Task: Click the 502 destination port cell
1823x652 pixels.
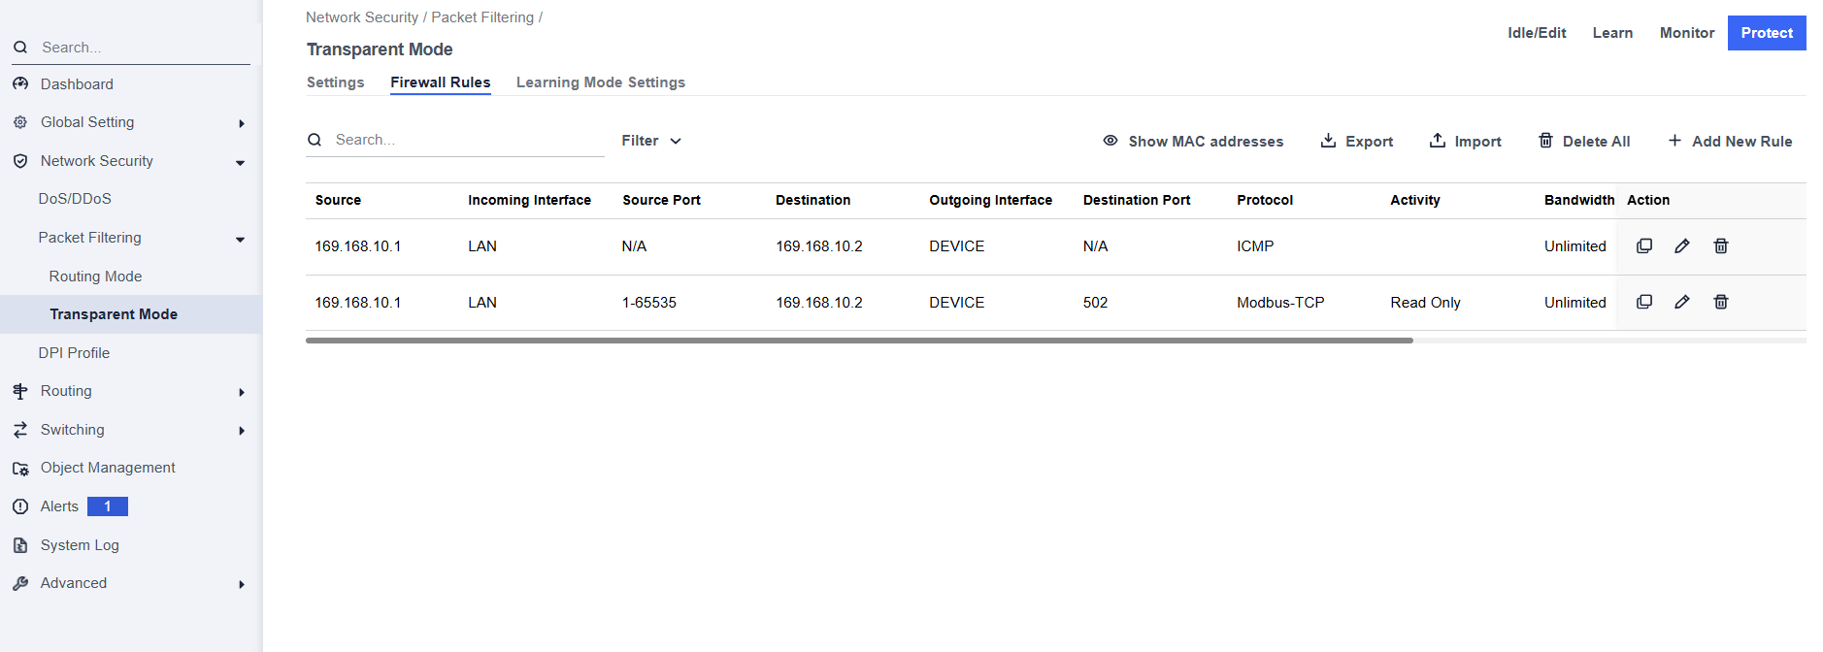Action: pos(1095,303)
